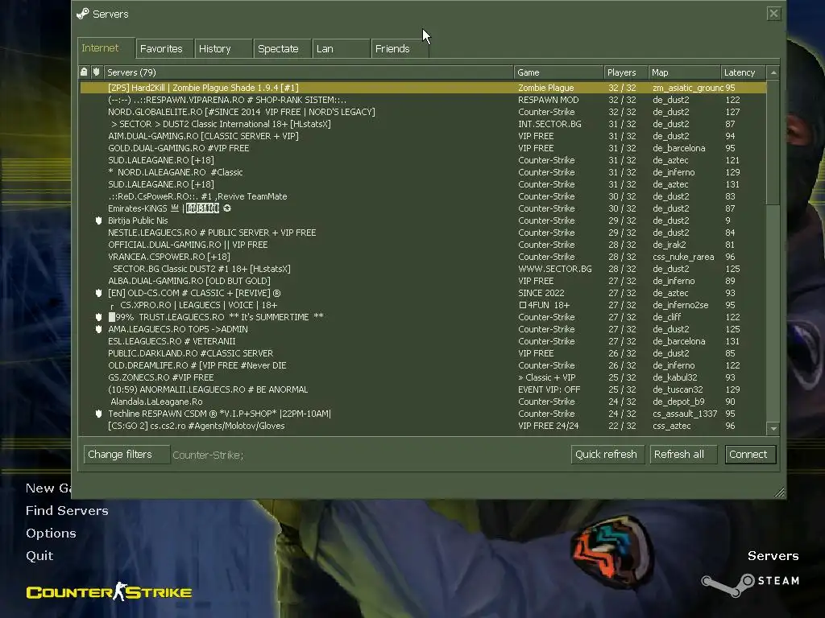Click Servers label at the bottom right
The height and width of the screenshot is (618, 825).
(x=773, y=556)
